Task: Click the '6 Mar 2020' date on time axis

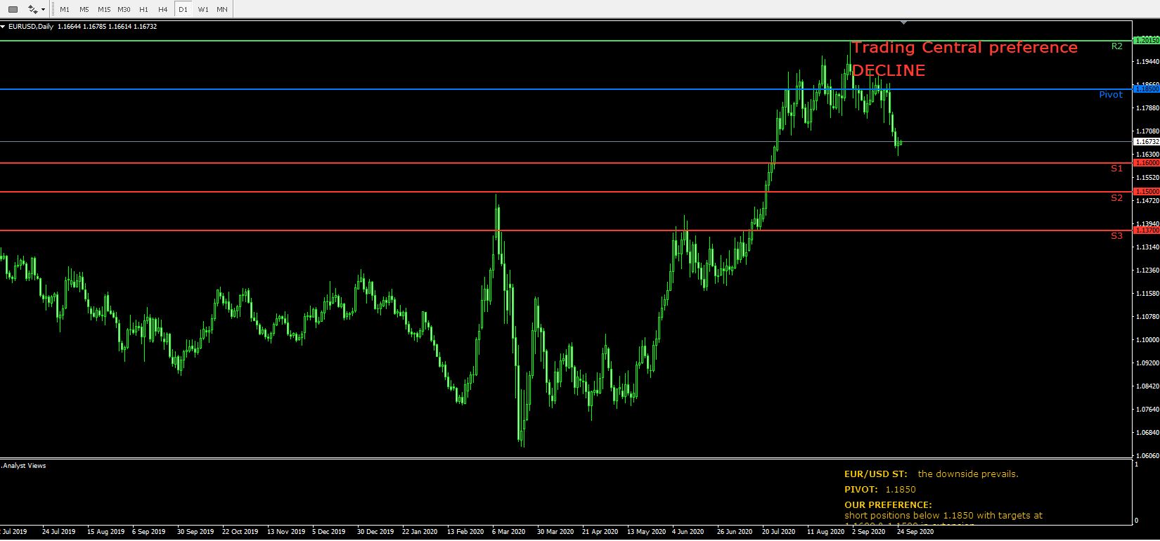Action: pos(509,532)
